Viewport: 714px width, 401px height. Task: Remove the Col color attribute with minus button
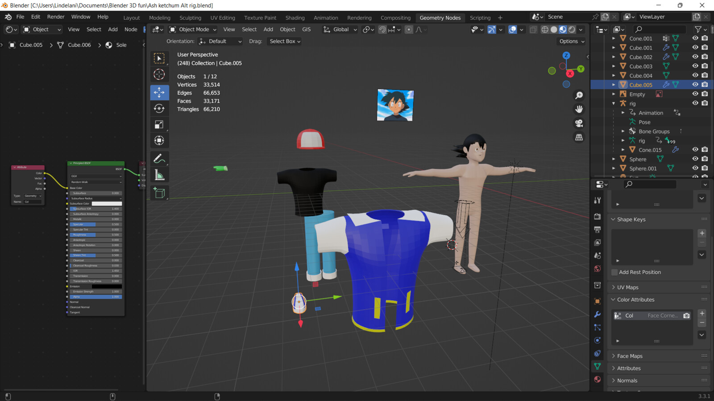[x=702, y=323]
